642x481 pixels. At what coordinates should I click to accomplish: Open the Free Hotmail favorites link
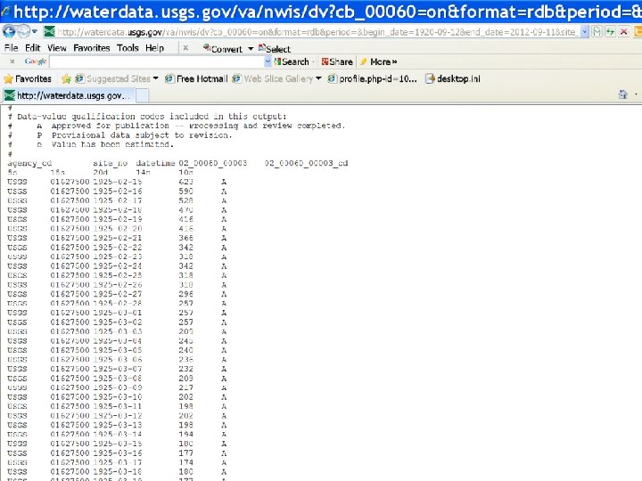point(195,78)
